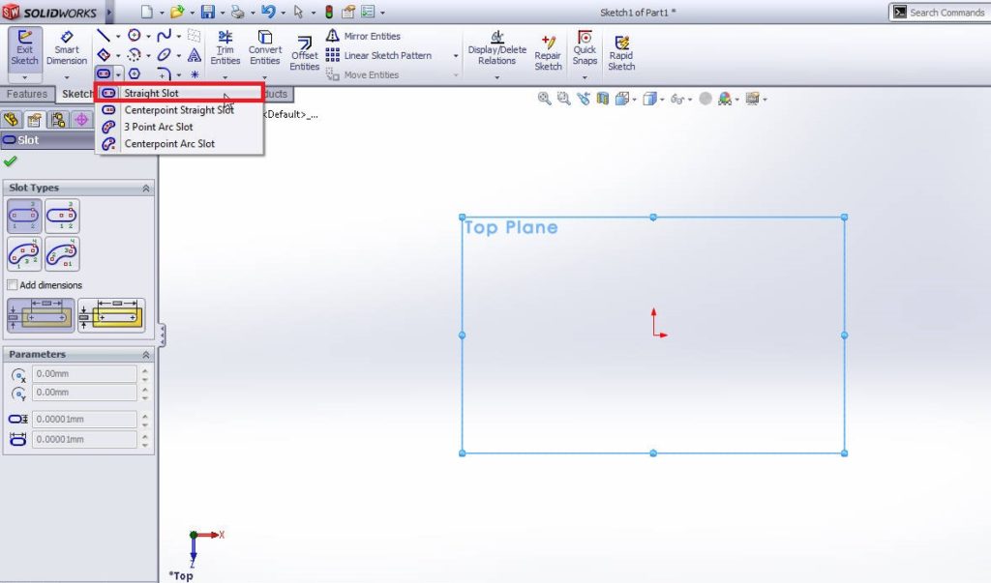Activate the Line sketch tool
Image resolution: width=991 pixels, height=583 pixels.
(103, 35)
